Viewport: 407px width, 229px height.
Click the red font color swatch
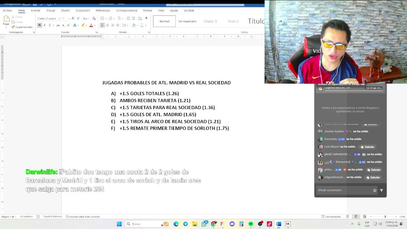pos(91,25)
